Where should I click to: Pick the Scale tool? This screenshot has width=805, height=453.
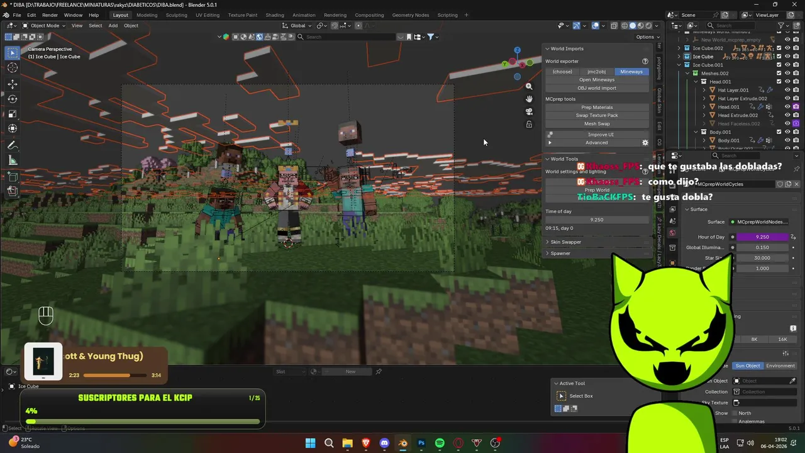point(13,114)
